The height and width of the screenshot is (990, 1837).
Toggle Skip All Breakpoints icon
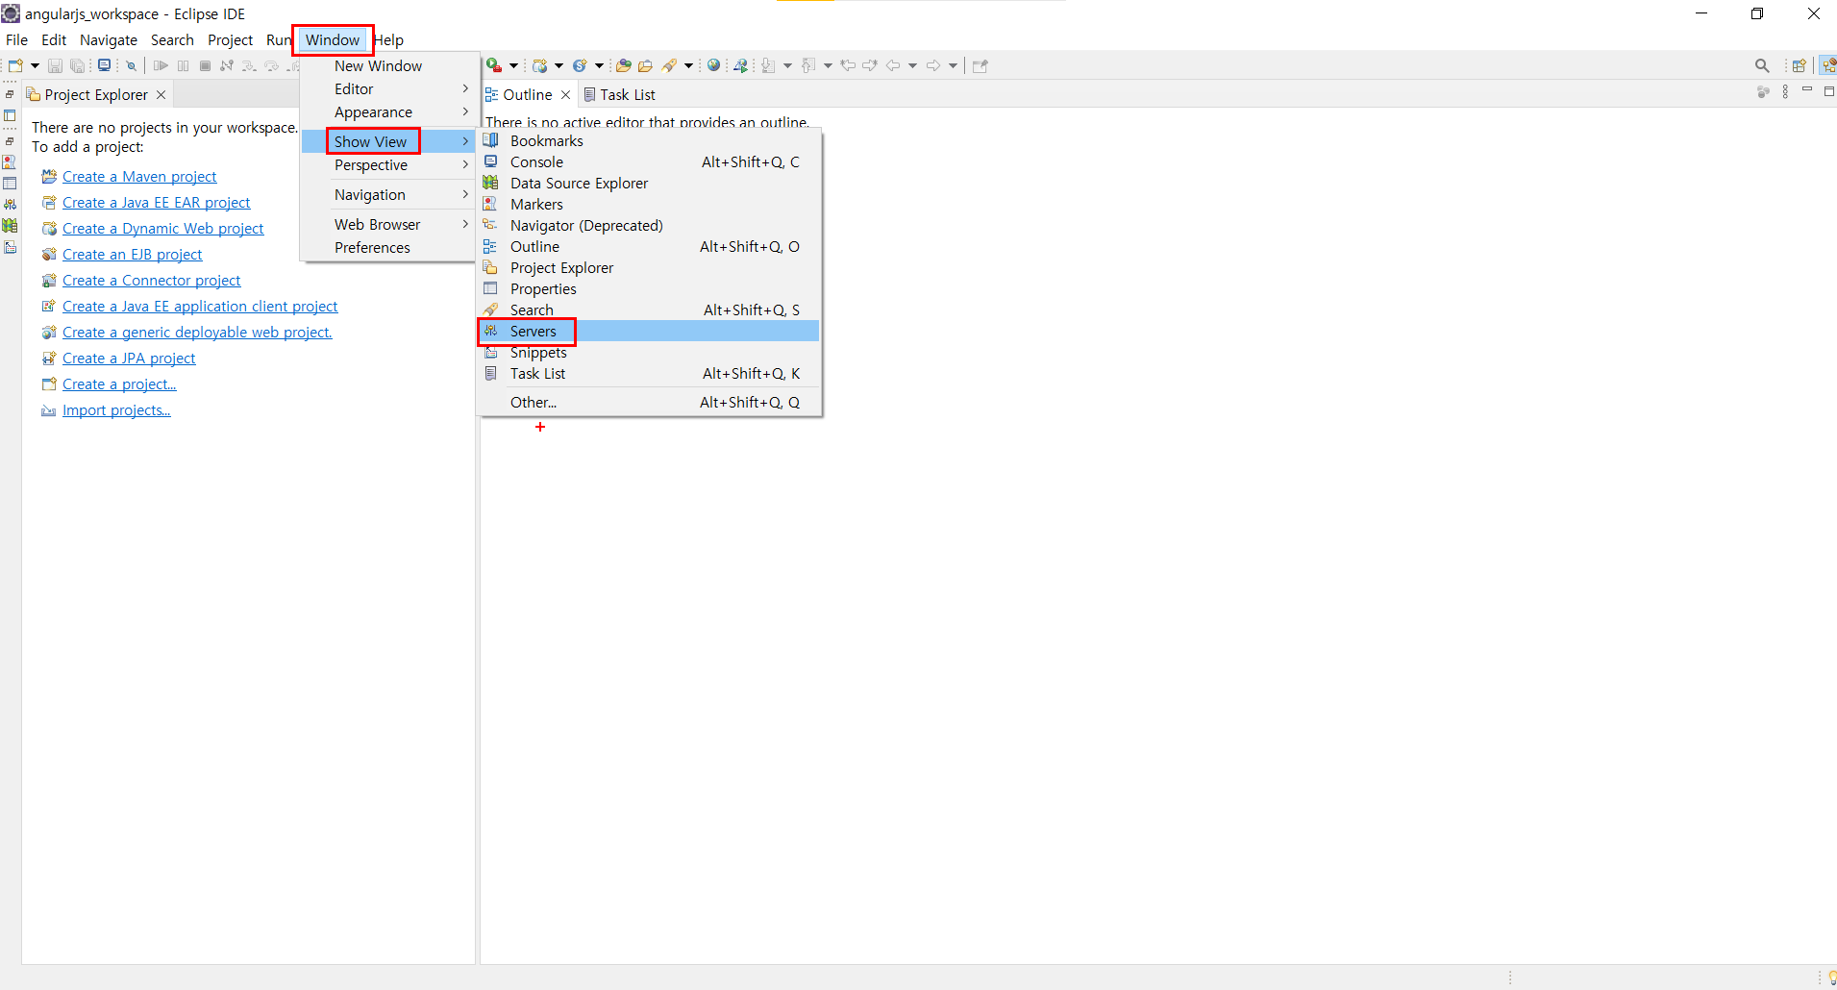click(132, 65)
